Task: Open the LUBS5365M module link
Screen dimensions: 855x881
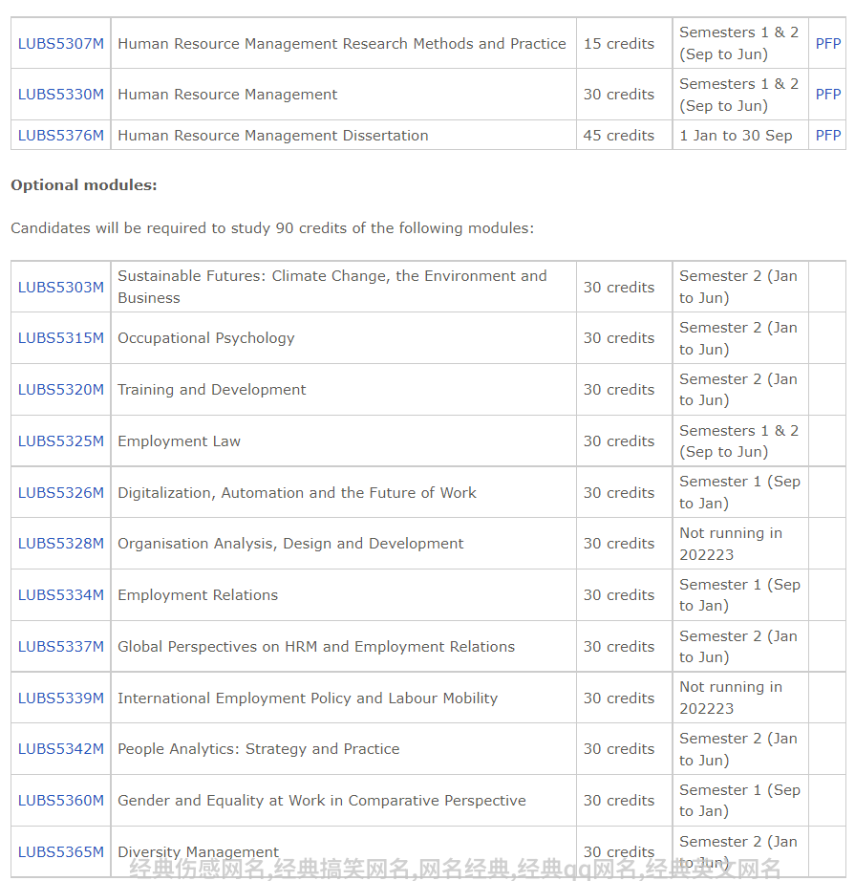Action: point(61,852)
